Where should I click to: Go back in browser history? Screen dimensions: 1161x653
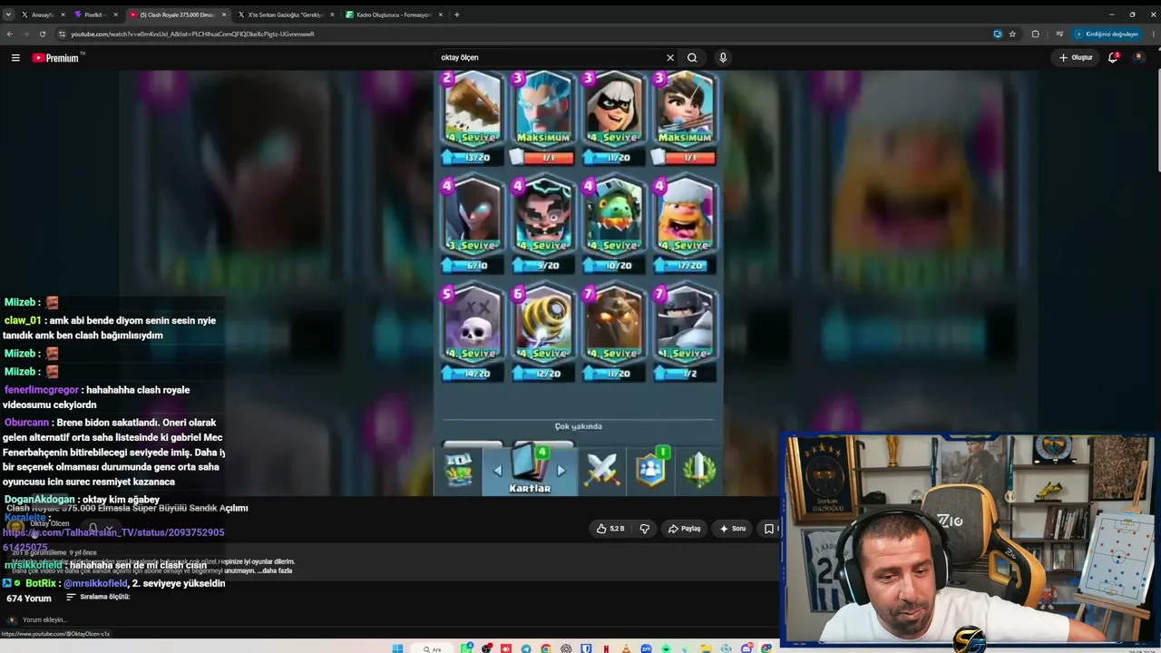click(10, 34)
